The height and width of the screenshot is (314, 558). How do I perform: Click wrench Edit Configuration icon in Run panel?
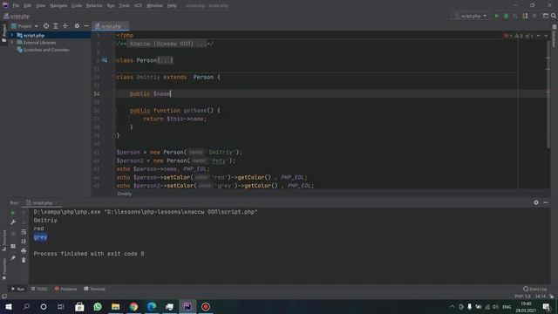(13, 222)
